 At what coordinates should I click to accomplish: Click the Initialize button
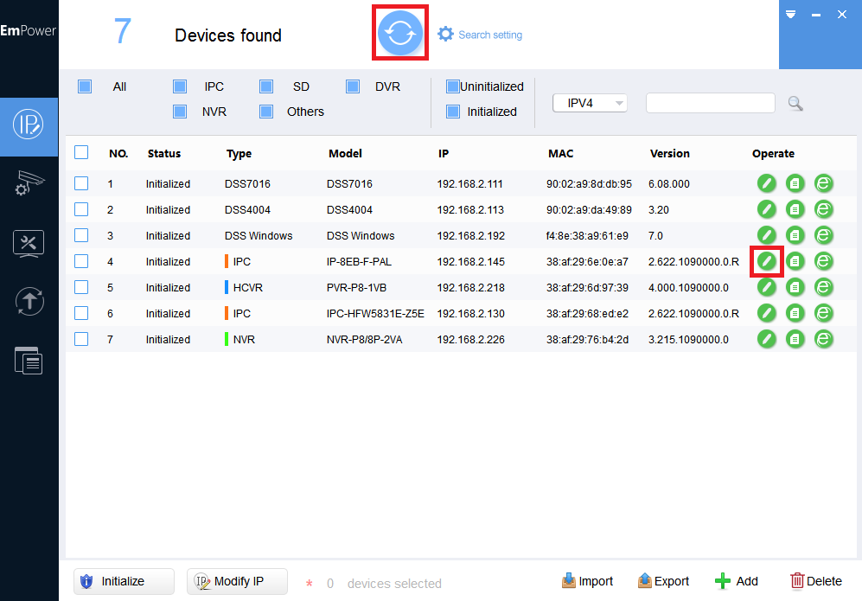click(124, 581)
